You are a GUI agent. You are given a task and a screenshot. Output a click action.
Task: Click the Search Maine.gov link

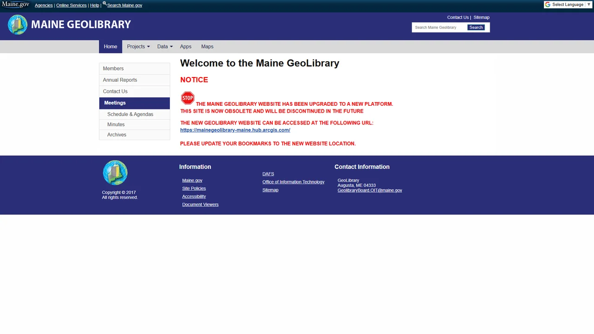124,6
